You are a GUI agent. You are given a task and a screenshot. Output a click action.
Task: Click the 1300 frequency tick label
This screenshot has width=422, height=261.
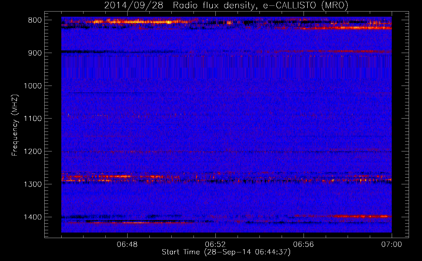[33, 184]
